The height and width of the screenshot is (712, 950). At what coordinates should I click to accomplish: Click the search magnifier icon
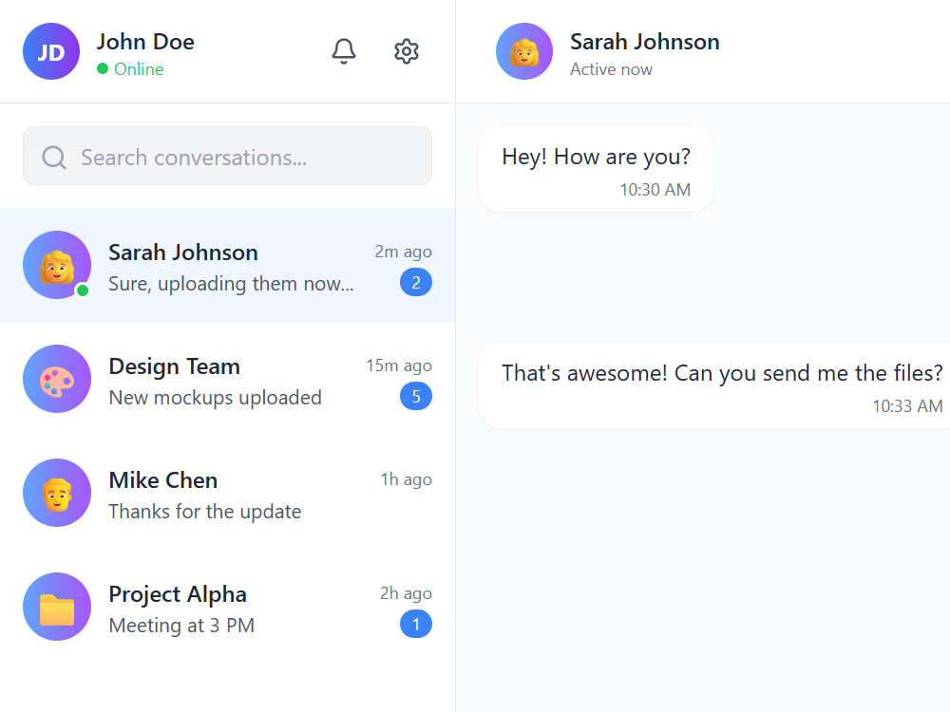[x=54, y=158]
